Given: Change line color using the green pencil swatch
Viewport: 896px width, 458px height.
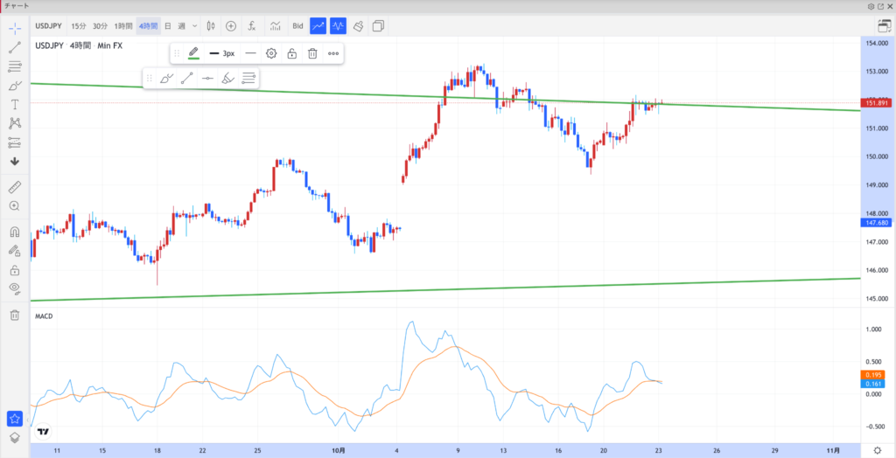Looking at the screenshot, I should tap(193, 53).
